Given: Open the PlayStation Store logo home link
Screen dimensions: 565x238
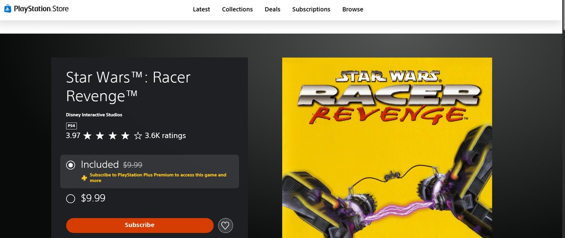Looking at the screenshot, I should (x=36, y=9).
